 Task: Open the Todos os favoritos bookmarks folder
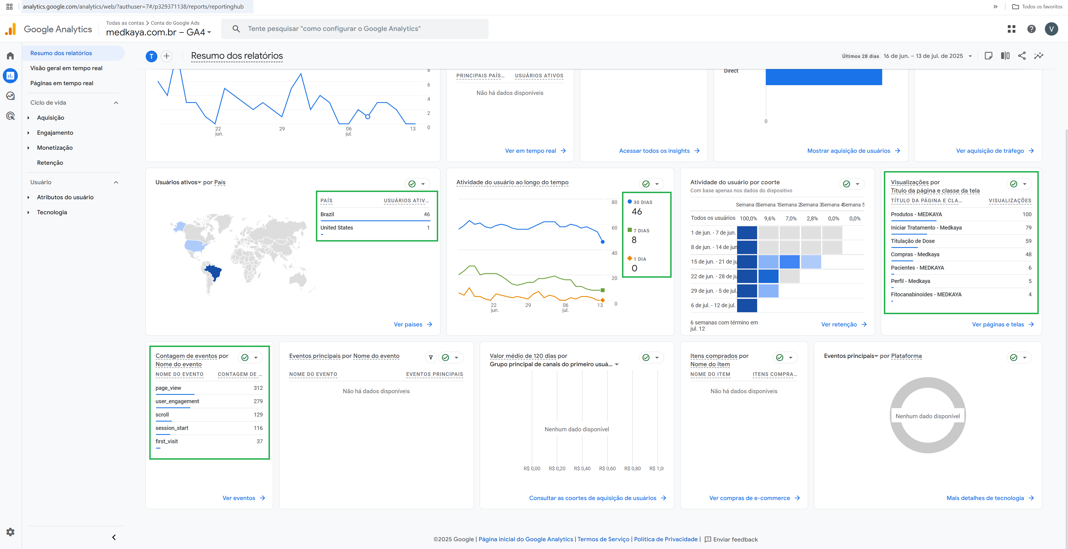1037,7
